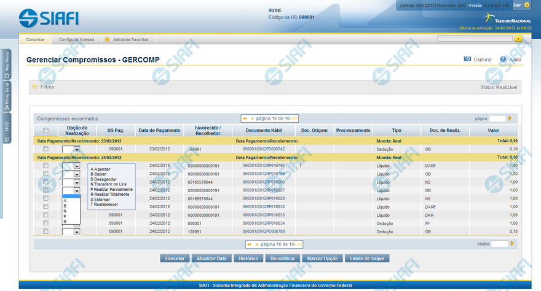
Task: Click the Limite de Saque button
Action: coord(367,258)
